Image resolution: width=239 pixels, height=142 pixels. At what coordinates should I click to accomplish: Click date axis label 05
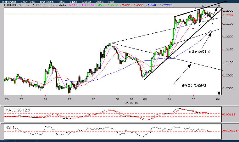(193, 99)
